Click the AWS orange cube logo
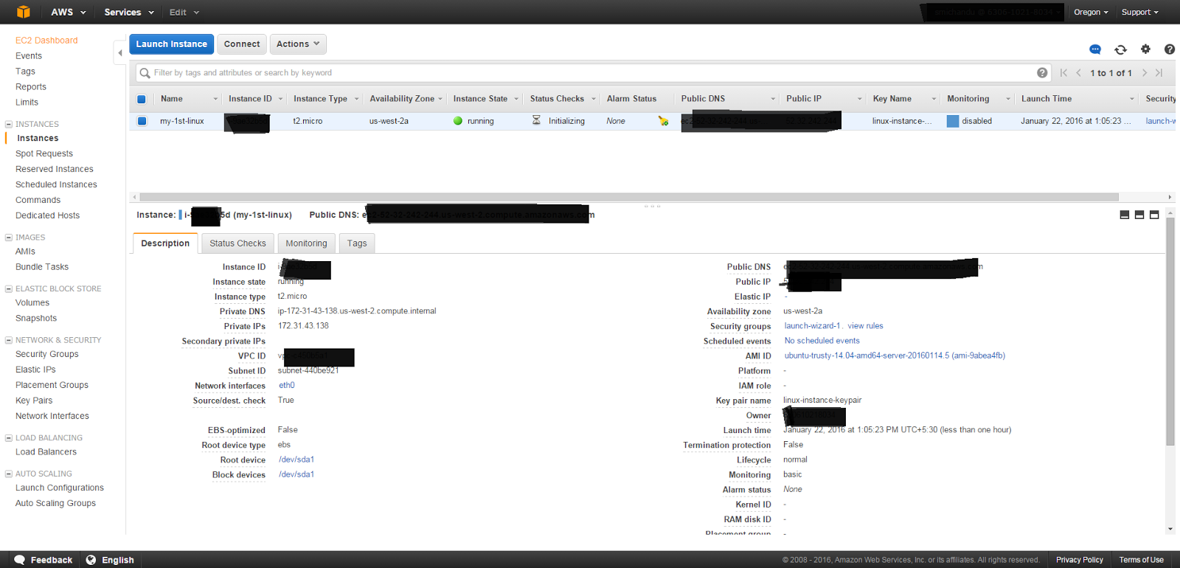The width and height of the screenshot is (1180, 568). (24, 12)
